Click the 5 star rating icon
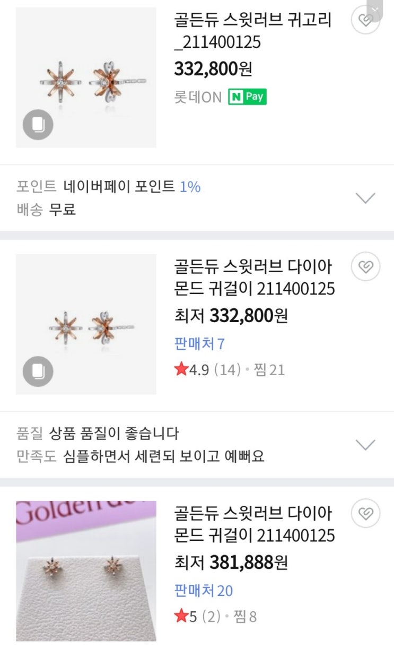The width and height of the screenshot is (394, 649). coord(181,616)
